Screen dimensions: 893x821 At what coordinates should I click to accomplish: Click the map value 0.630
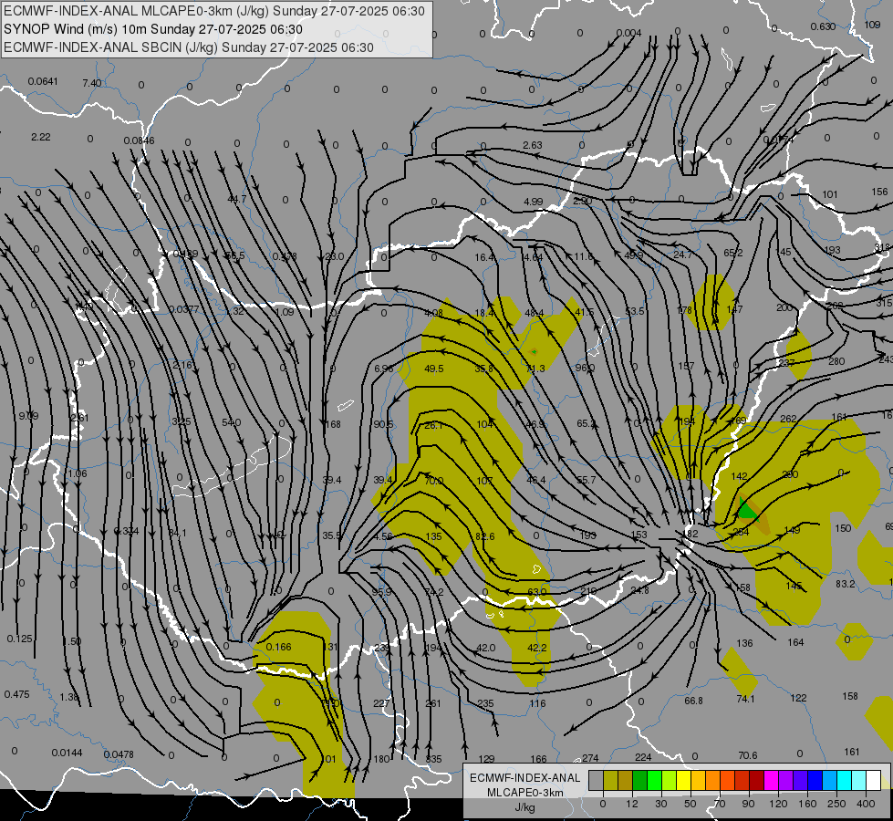point(823,26)
